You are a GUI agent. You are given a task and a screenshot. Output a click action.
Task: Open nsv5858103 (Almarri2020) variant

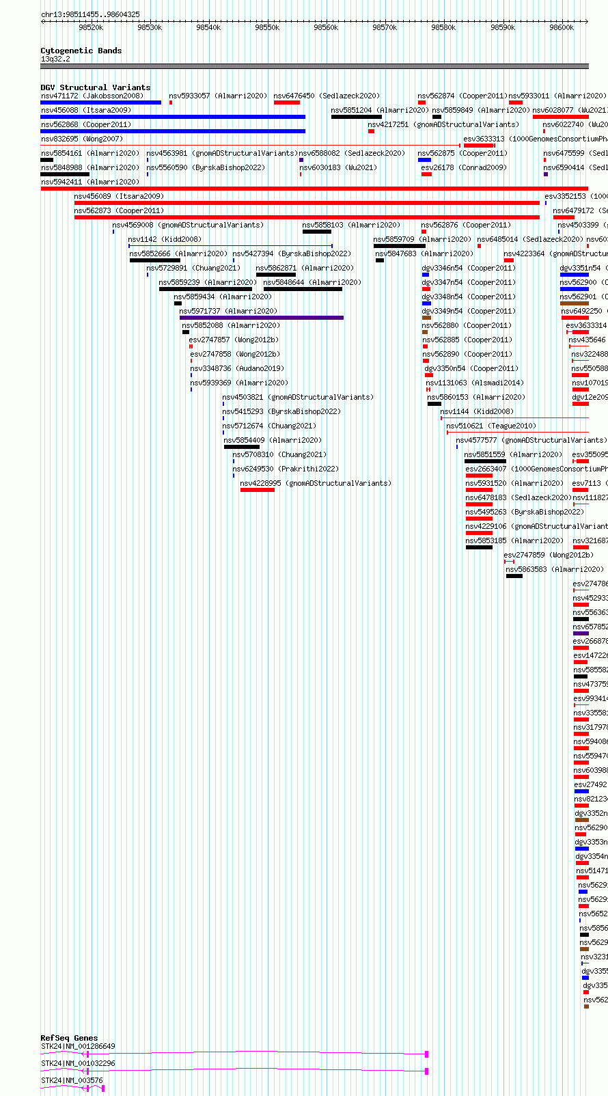point(351,225)
